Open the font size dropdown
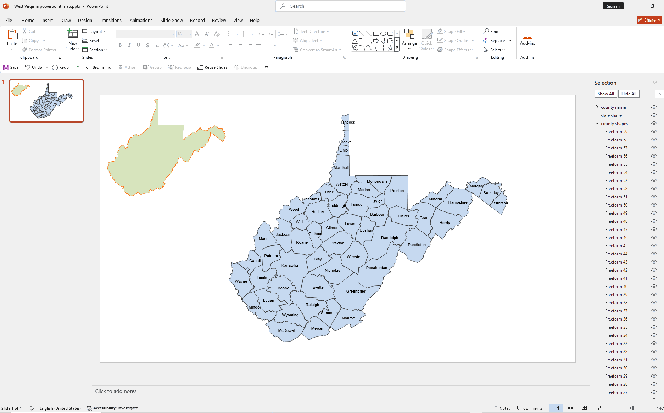Image resolution: width=664 pixels, height=413 pixels. point(190,34)
